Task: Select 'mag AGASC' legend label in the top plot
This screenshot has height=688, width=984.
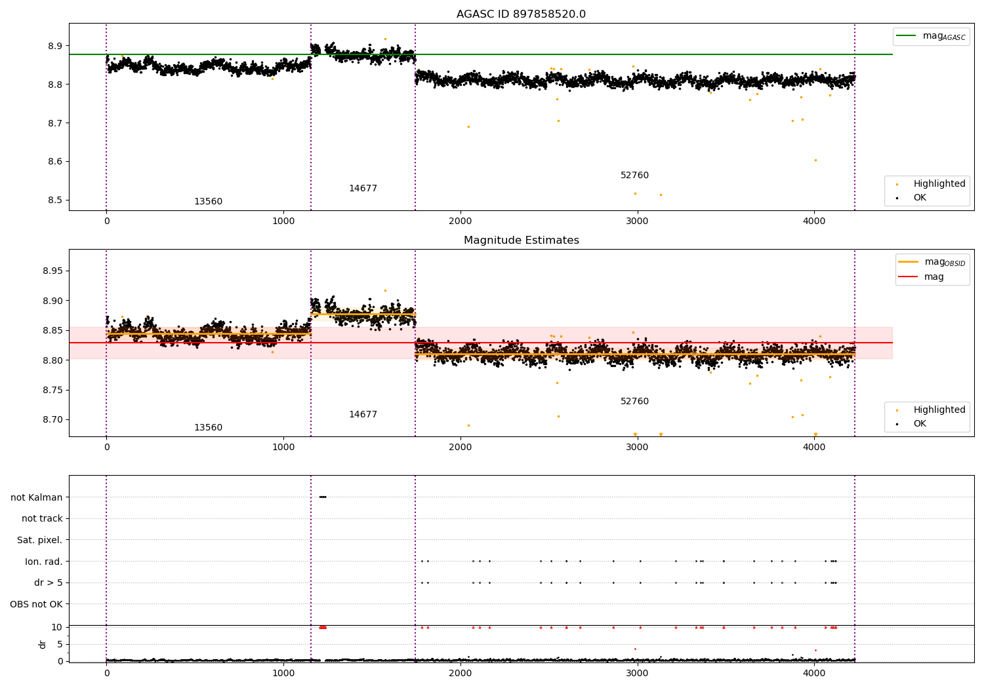Action: pyautogui.click(x=944, y=37)
